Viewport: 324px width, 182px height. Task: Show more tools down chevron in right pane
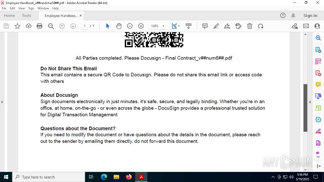tap(318, 157)
